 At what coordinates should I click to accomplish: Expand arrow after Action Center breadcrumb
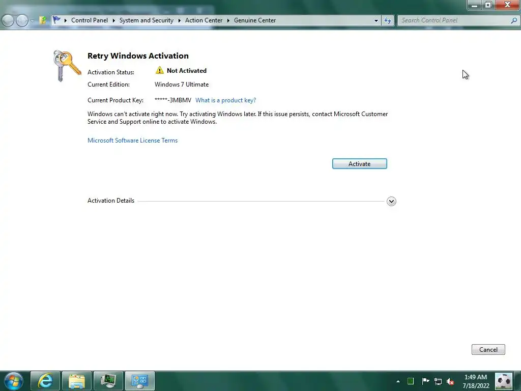coord(228,20)
